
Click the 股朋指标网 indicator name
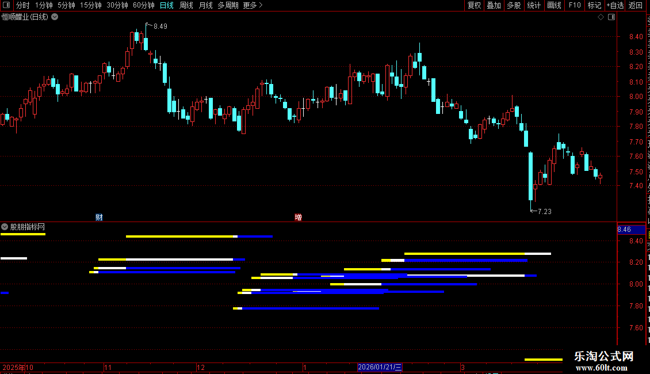(x=28, y=227)
